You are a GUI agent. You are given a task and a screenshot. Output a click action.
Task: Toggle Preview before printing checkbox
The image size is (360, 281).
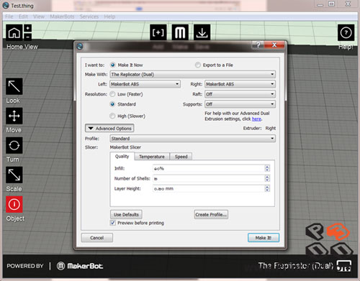coord(112,223)
